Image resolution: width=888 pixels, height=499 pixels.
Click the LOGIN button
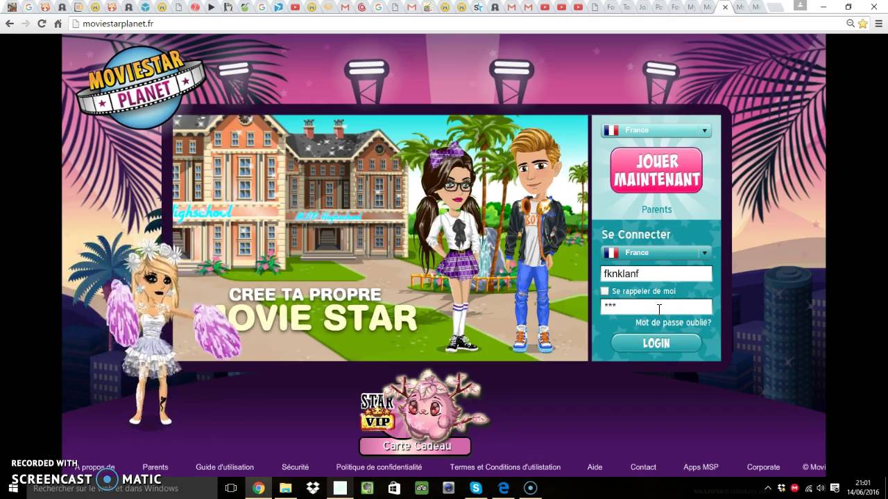click(x=656, y=343)
